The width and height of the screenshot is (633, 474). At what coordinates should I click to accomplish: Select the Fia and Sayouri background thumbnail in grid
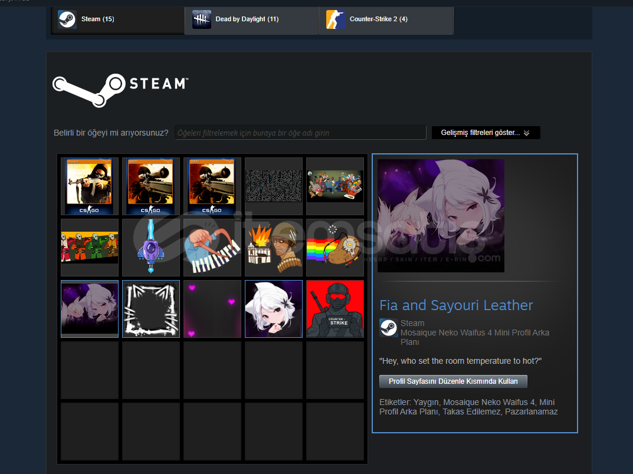click(x=90, y=309)
